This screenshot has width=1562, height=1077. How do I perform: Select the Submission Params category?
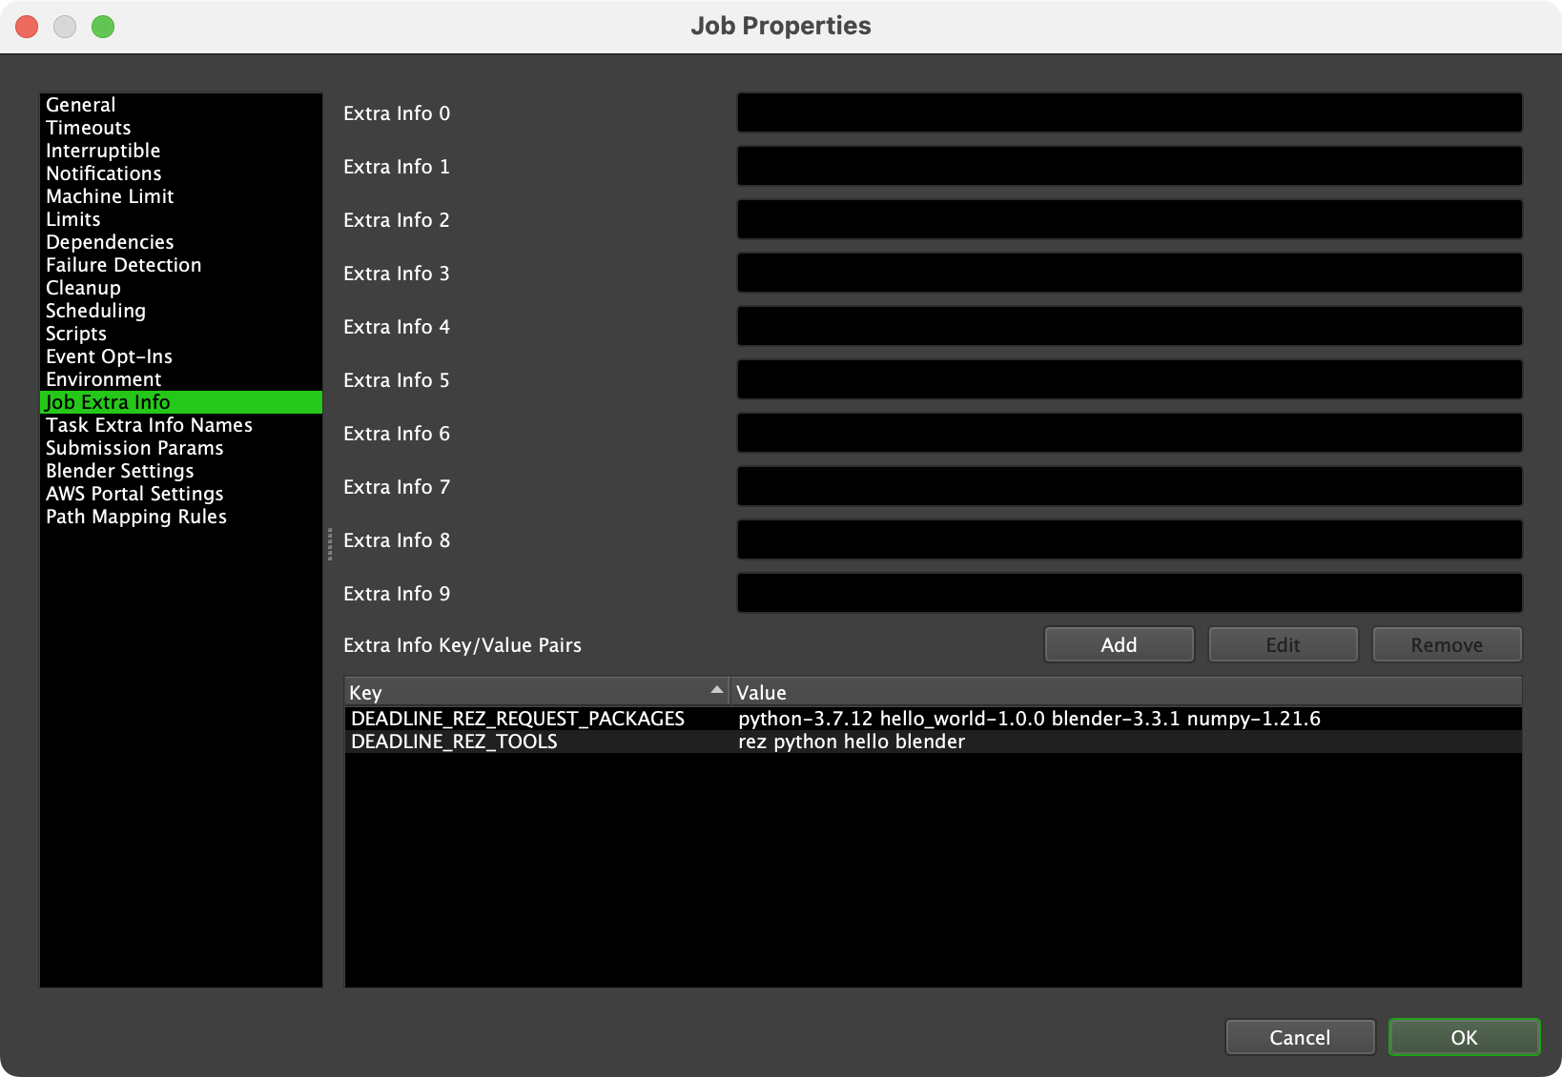click(134, 447)
